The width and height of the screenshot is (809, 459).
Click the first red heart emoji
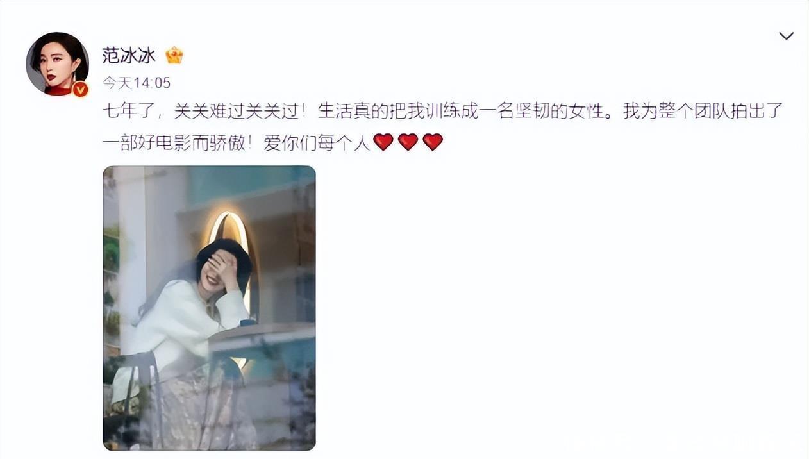tap(383, 142)
